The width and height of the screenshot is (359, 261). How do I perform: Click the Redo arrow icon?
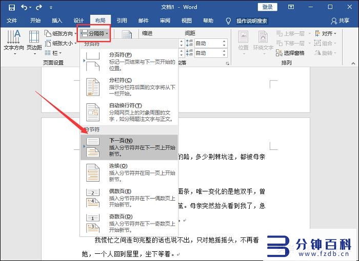click(39, 7)
